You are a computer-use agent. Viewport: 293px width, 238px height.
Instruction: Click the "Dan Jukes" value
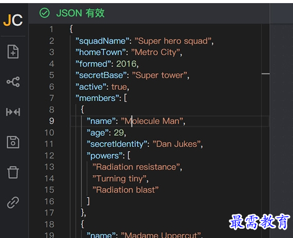pos(177,144)
